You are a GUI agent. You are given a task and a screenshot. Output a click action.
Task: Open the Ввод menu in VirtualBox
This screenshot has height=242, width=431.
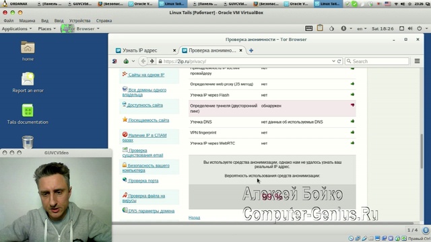point(59,21)
